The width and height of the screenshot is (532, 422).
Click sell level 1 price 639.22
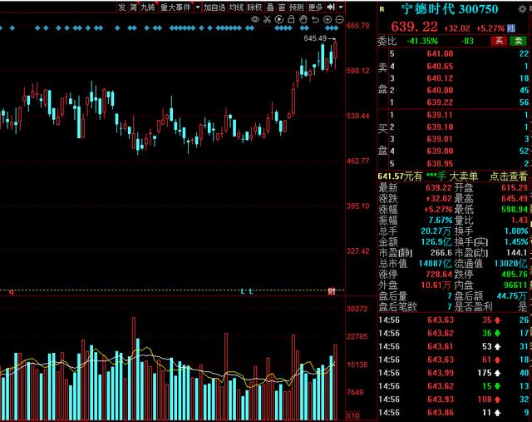(440, 102)
